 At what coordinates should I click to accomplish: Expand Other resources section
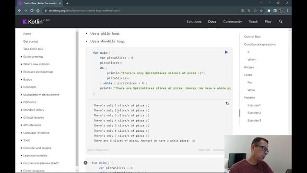[x=34, y=171]
